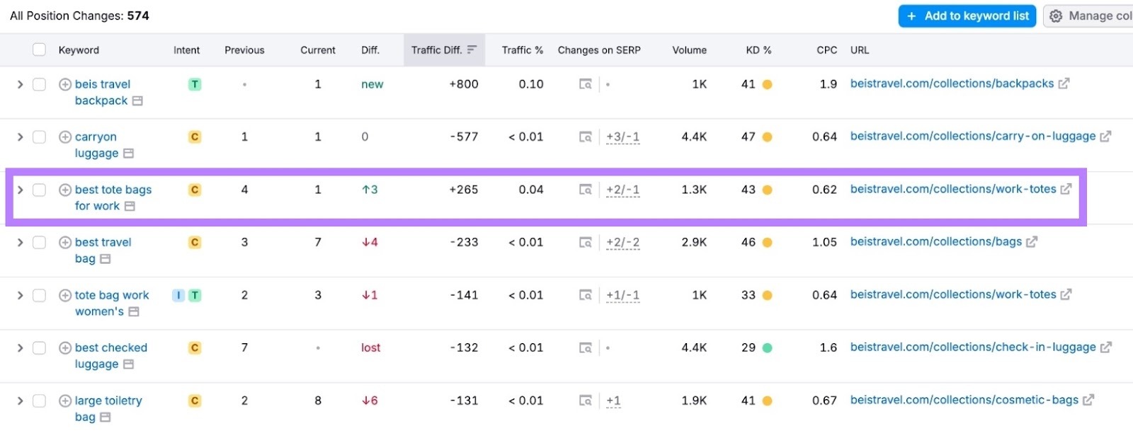Viewport: 1133px width, 433px height.
Task: Click the gear icon in Manage columns
Action: tap(1056, 16)
